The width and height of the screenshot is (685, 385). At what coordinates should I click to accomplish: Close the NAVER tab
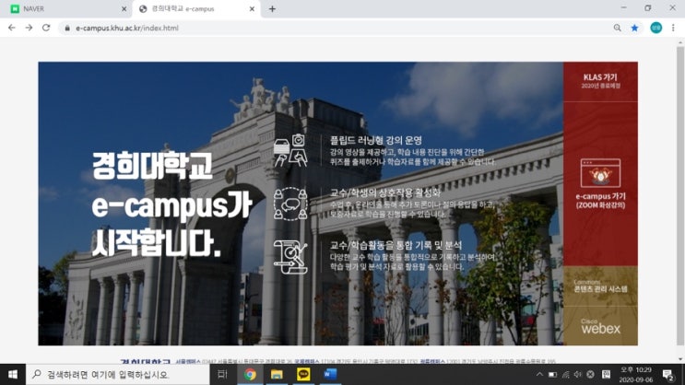[124, 8]
